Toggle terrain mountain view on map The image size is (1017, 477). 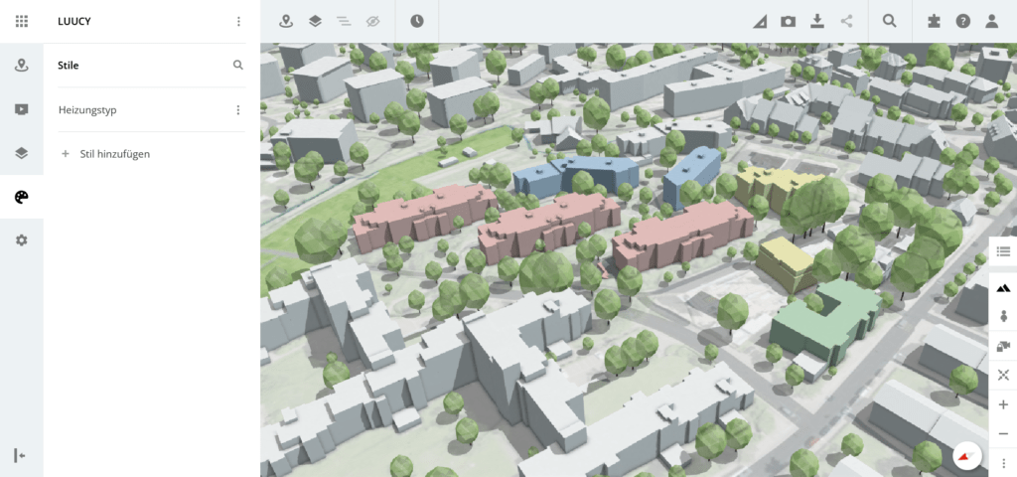pyautogui.click(x=1003, y=286)
